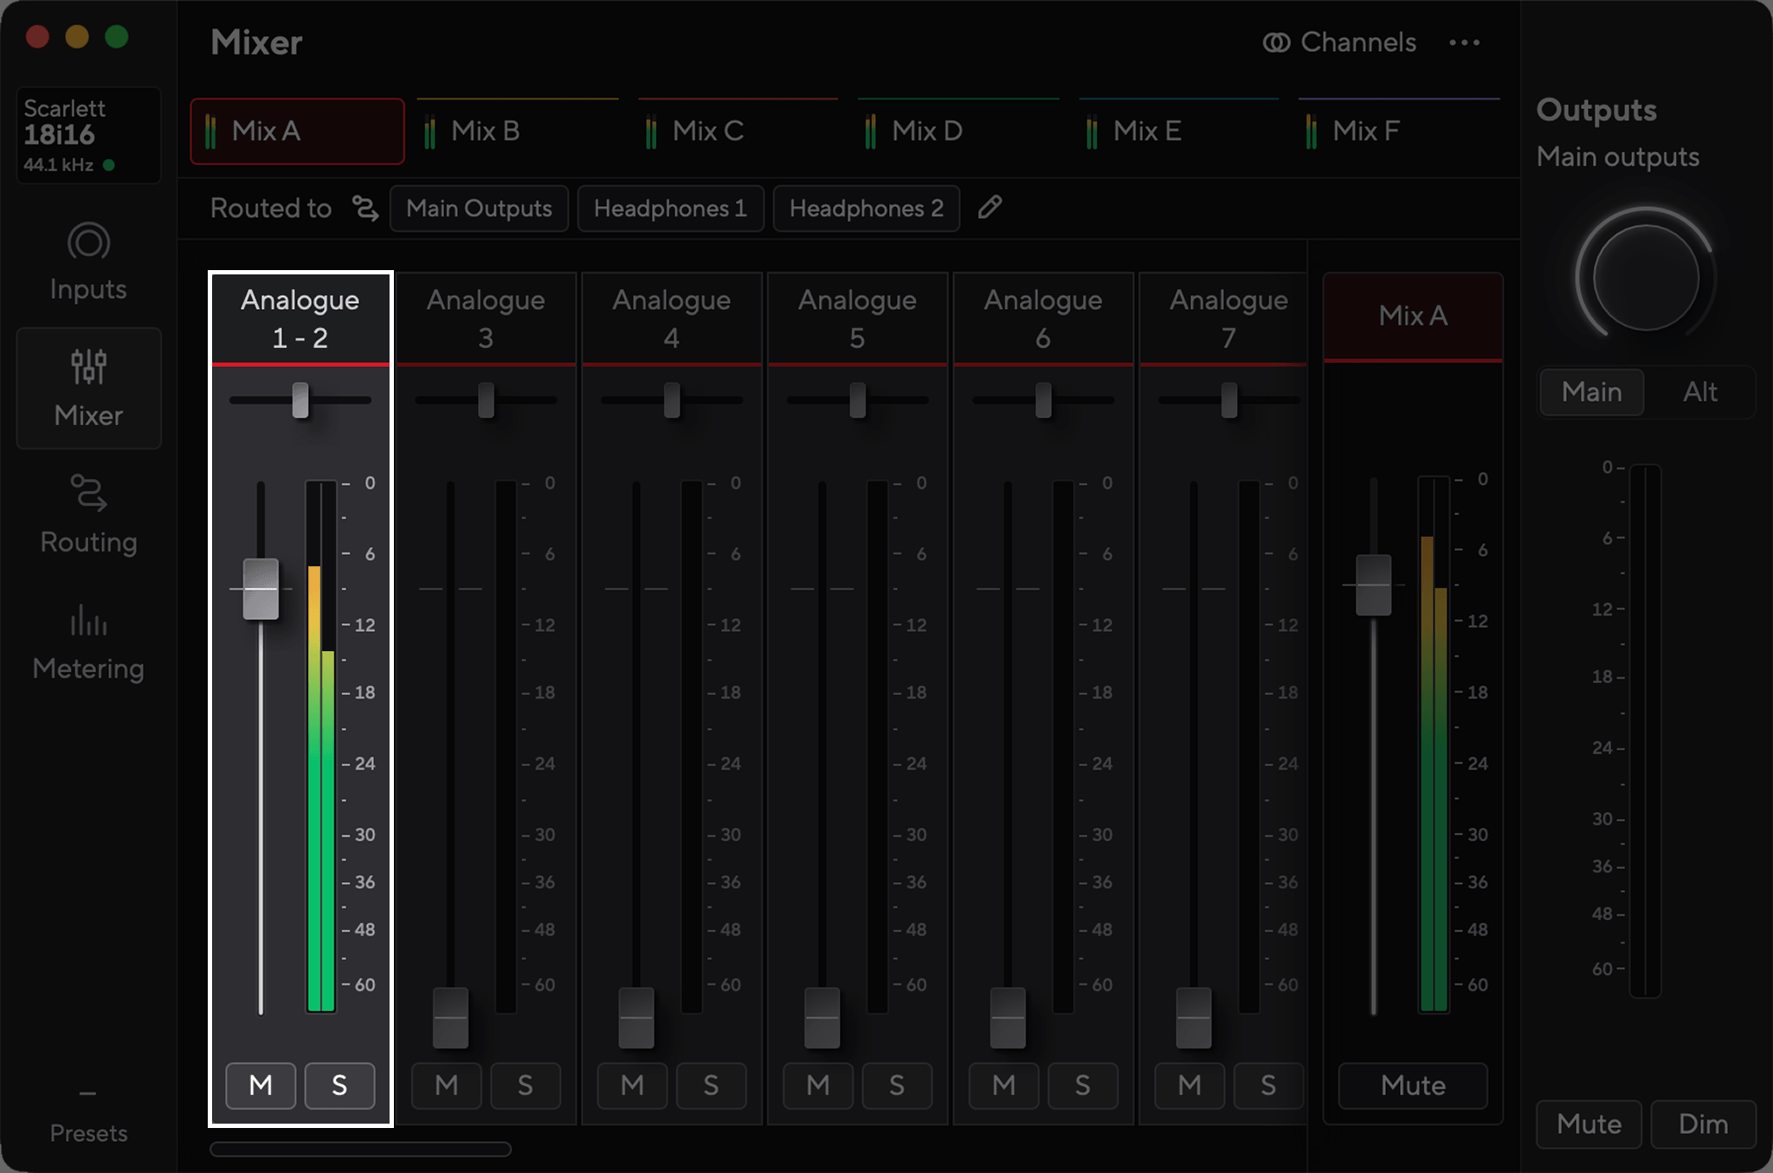This screenshot has width=1773, height=1173.
Task: Click the horizontal channel scrollbar
Action: point(360,1150)
